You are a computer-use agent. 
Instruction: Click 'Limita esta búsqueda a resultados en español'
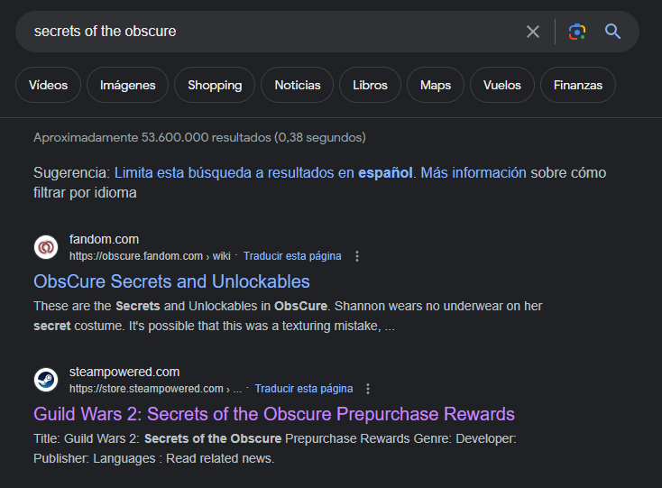(x=263, y=172)
